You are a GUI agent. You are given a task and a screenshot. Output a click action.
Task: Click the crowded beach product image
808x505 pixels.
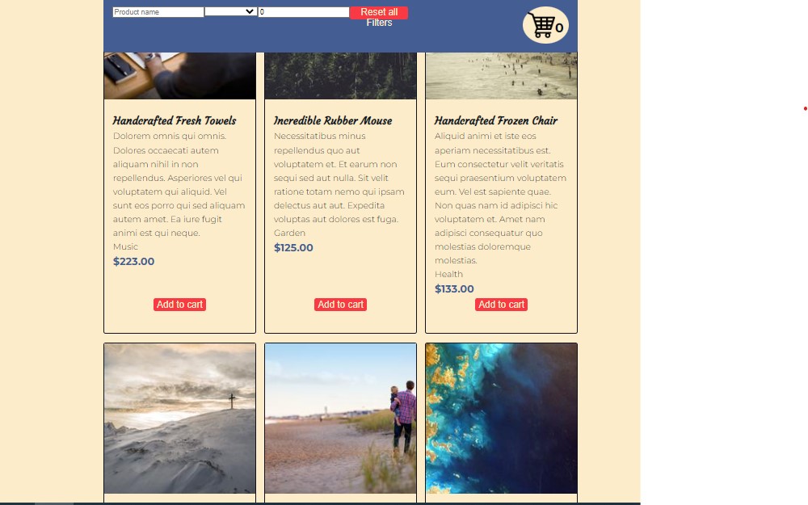tap(502, 76)
